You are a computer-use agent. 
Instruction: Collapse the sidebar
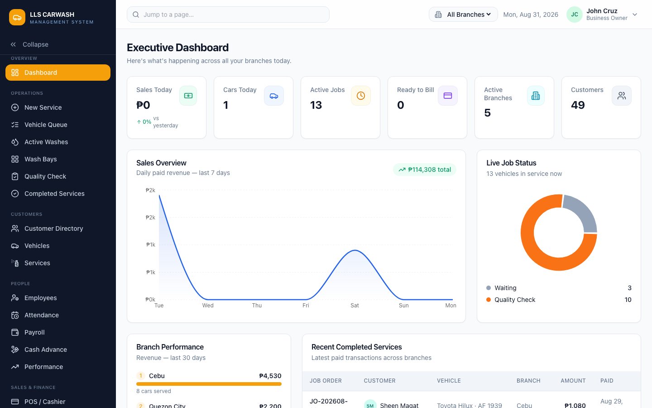[x=58, y=44]
